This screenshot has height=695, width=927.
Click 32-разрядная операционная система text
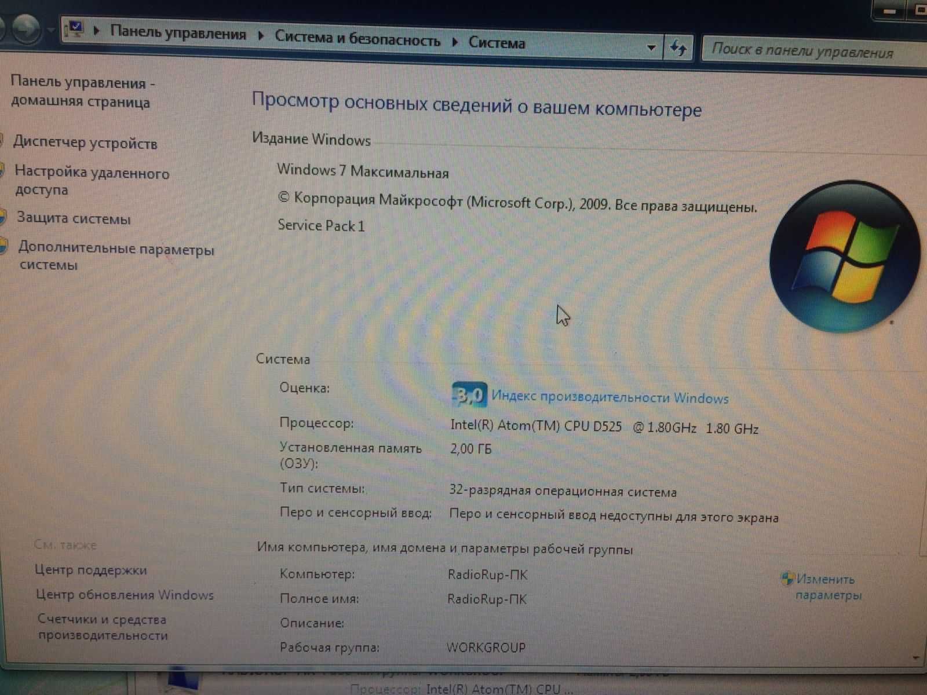coord(563,491)
